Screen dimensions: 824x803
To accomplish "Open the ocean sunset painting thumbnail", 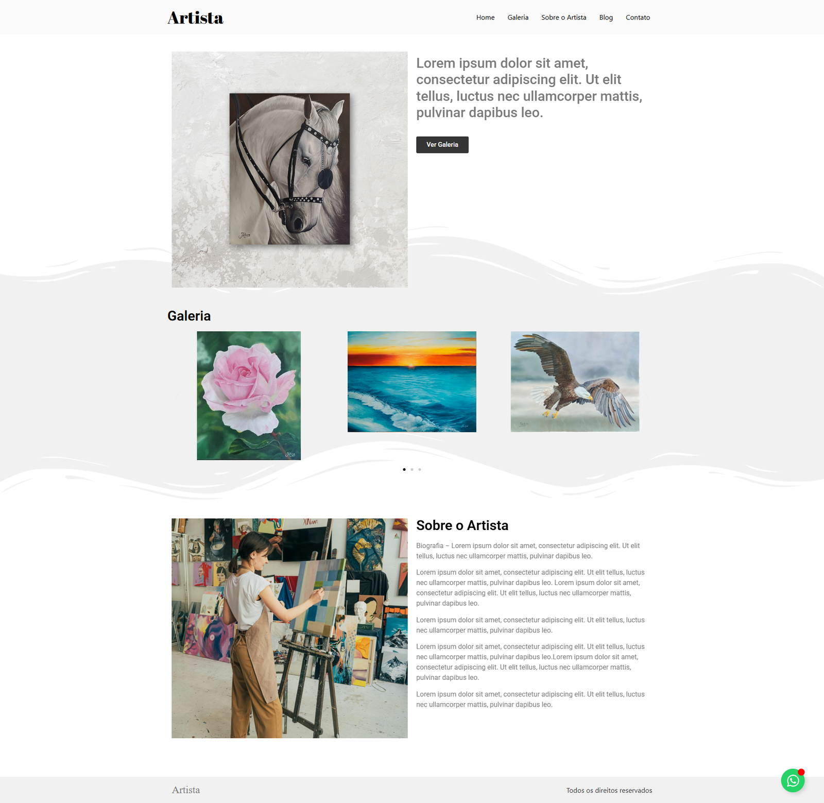I will 412,382.
